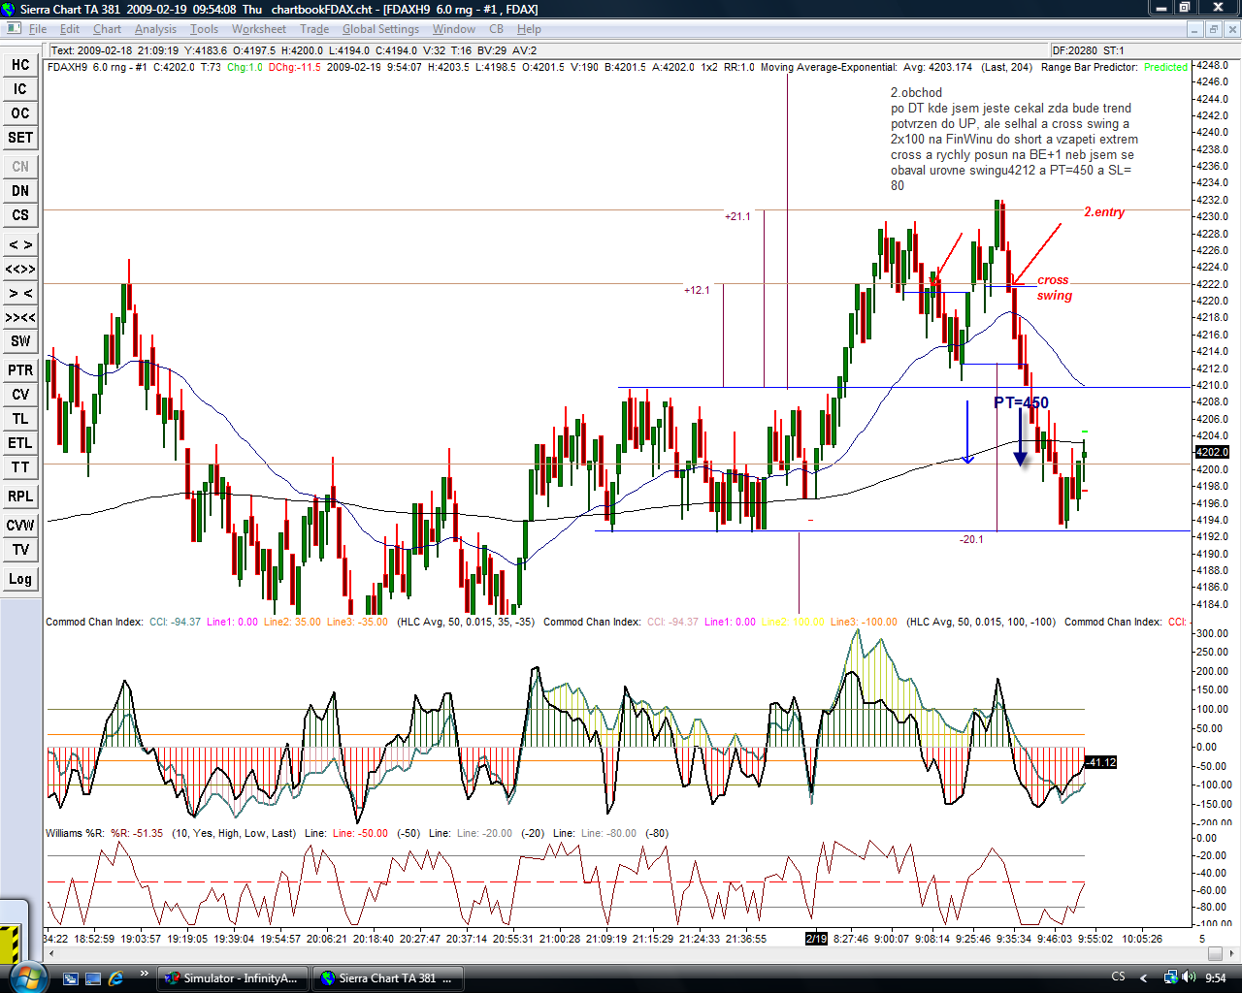
Task: Toggle the TV tool values button
Action: [20, 550]
